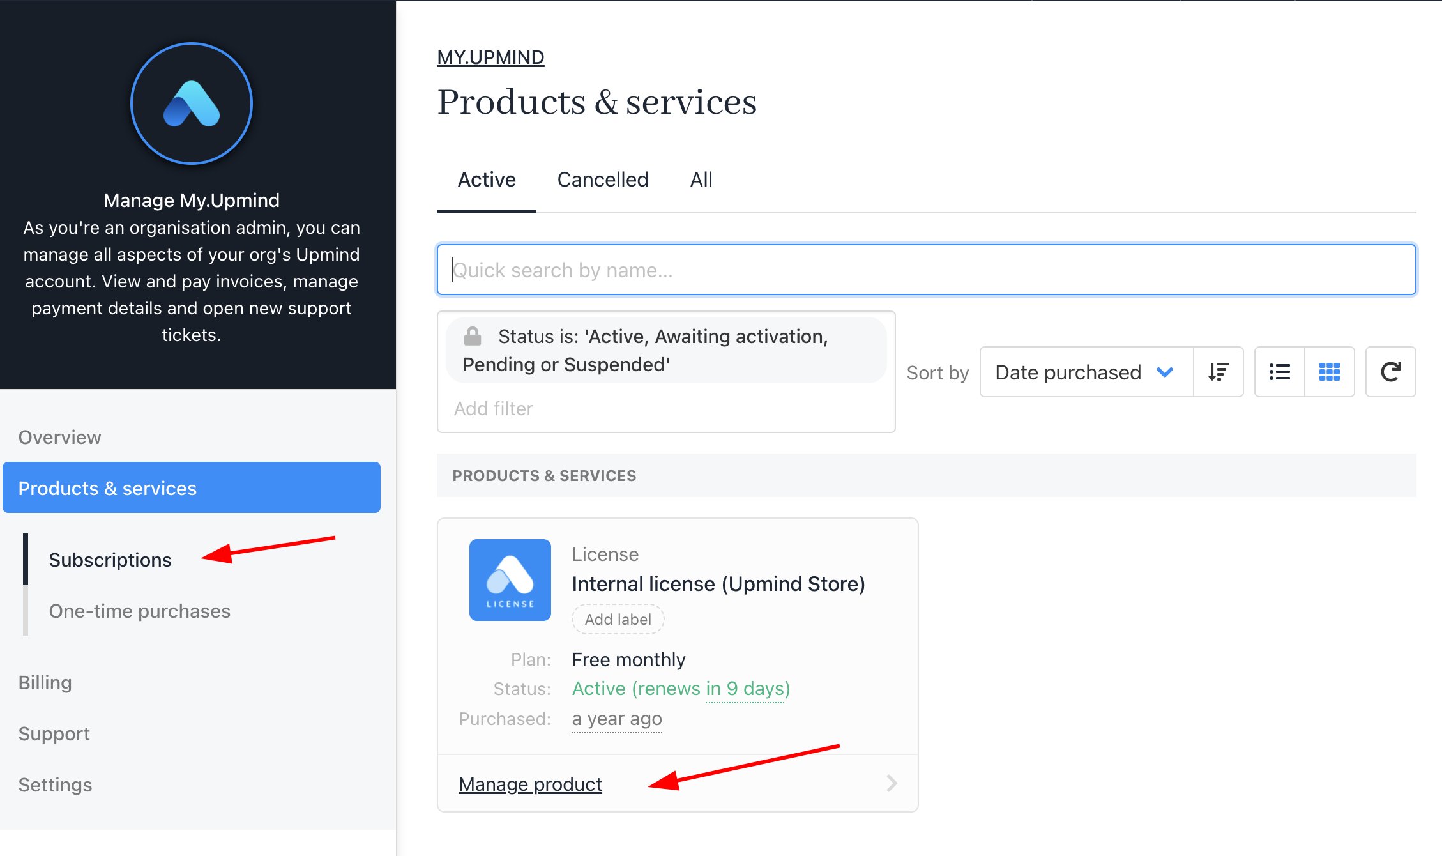Open the Date purchased sort dropdown
This screenshot has height=856, width=1442.
(1086, 372)
